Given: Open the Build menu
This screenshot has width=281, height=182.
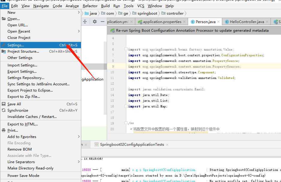Looking at the screenshot, I should tap(105, 6).
